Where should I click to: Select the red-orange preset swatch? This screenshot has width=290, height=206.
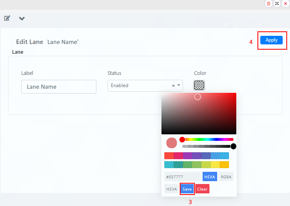coord(169,156)
